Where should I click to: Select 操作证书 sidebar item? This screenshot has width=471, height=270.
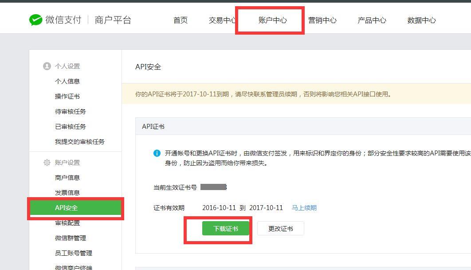point(67,96)
